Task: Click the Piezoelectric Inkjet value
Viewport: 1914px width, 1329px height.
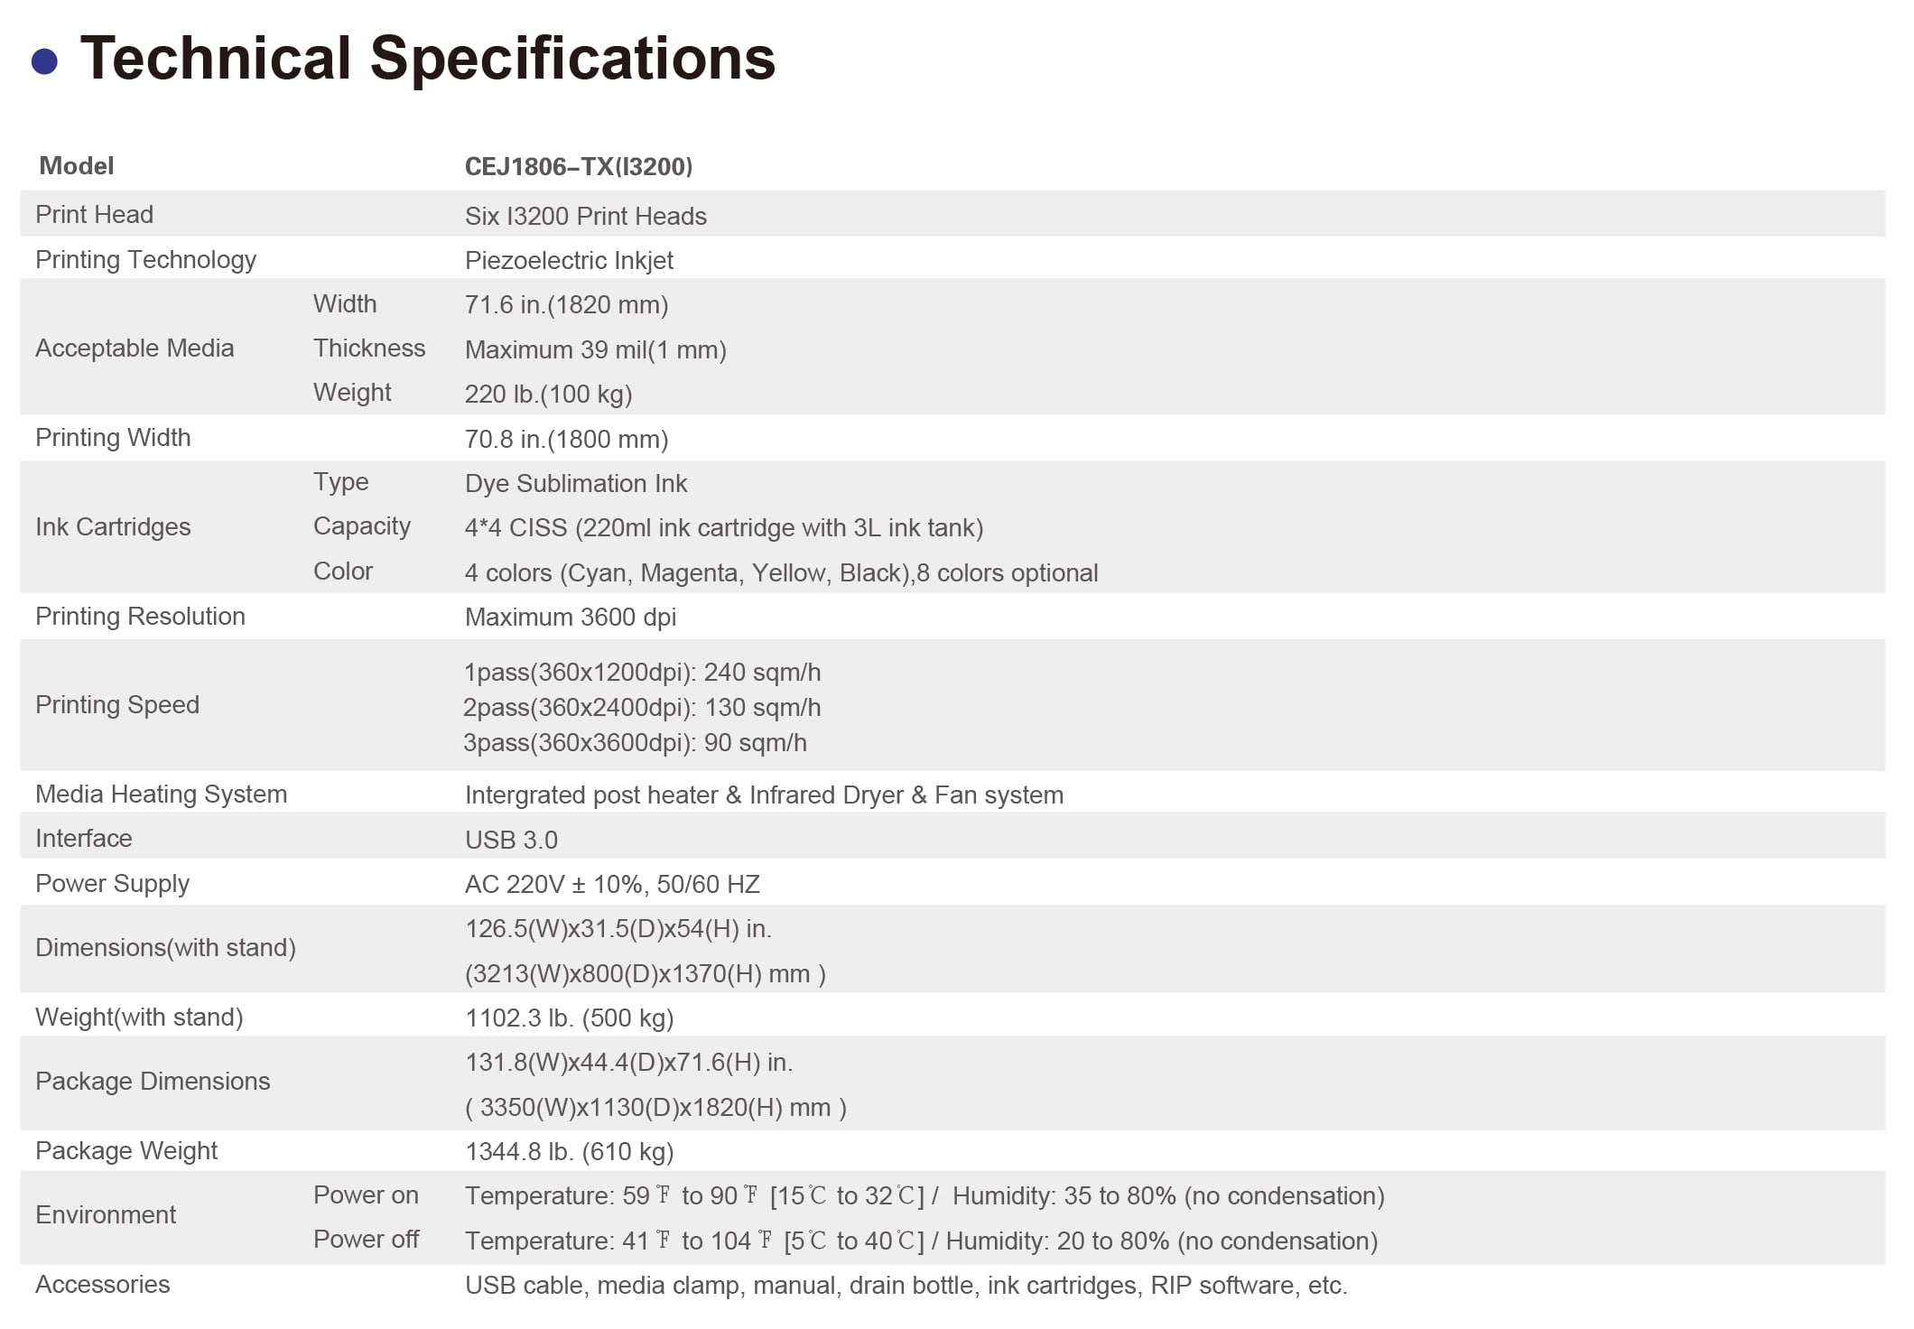Action: [x=569, y=261]
